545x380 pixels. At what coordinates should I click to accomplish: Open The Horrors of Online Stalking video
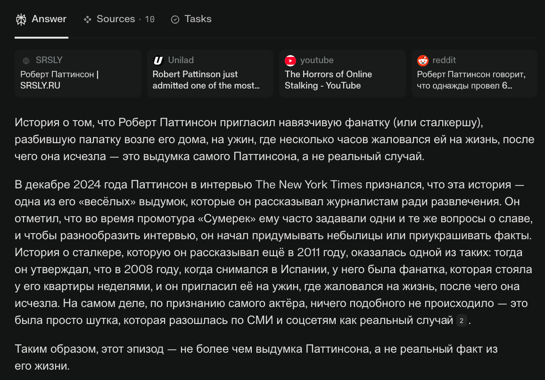328,80
